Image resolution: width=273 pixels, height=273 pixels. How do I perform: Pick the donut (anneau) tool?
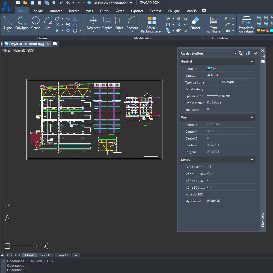(68, 31)
